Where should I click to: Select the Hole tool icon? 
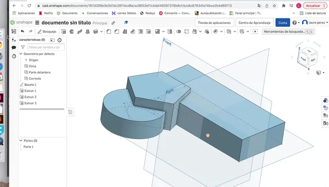(x=149, y=32)
